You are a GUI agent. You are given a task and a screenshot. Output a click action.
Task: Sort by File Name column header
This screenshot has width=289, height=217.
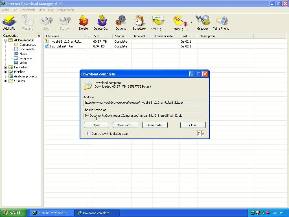click(x=65, y=36)
